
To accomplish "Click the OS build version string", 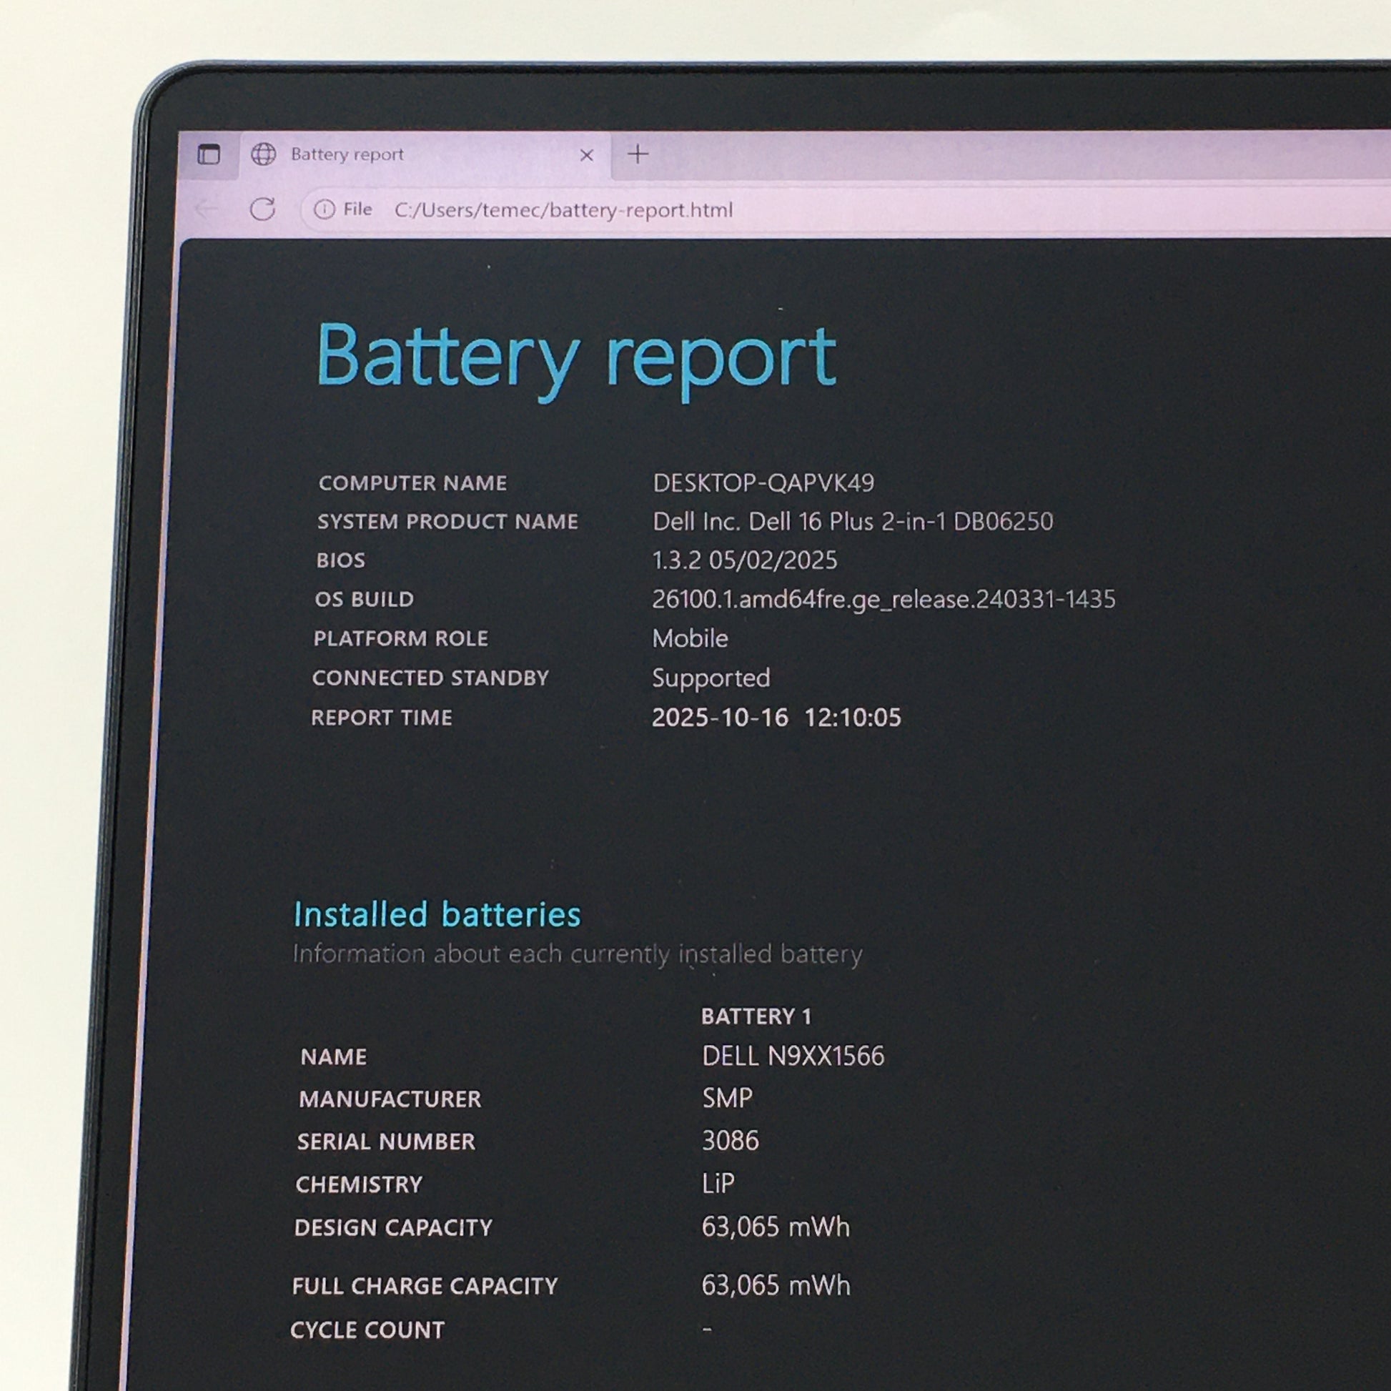I will (883, 599).
